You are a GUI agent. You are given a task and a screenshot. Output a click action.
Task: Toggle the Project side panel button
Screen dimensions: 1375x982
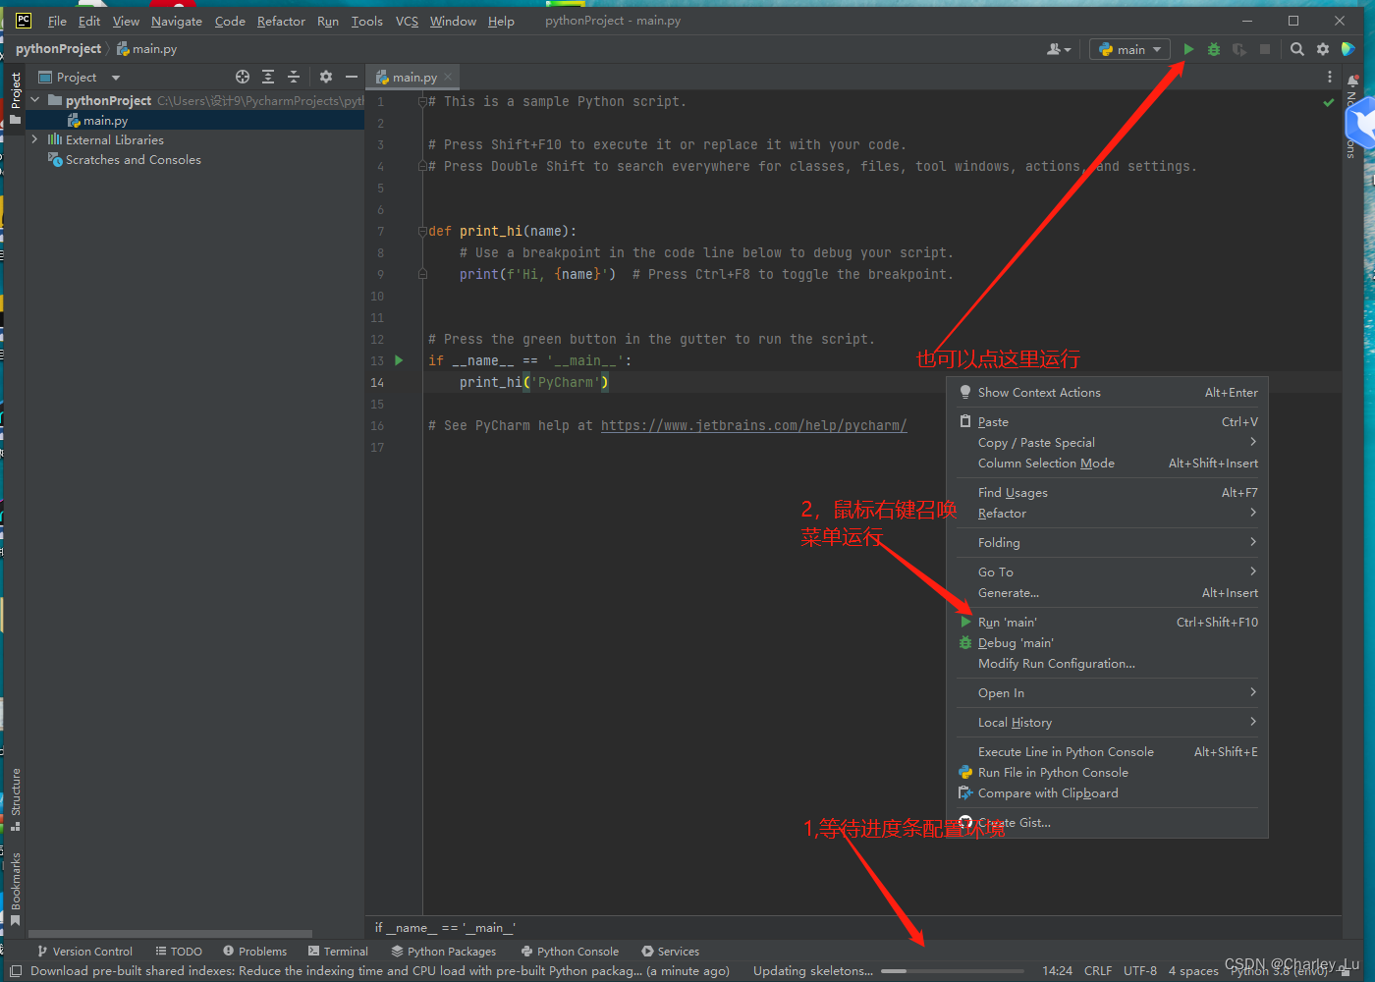pyautogui.click(x=16, y=98)
